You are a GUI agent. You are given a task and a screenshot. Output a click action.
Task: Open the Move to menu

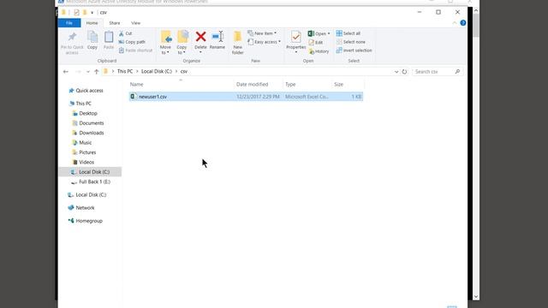click(165, 42)
